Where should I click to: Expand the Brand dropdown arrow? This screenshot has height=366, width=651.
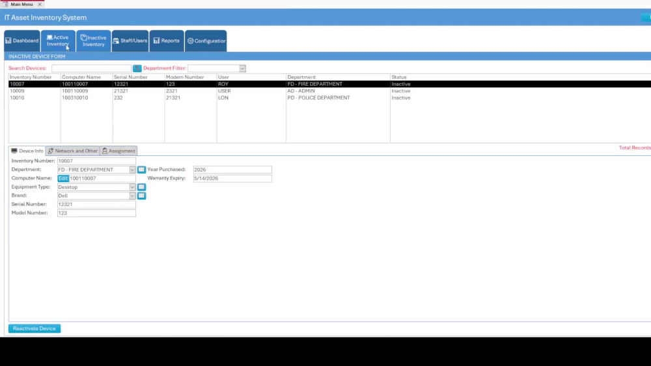[132, 196]
